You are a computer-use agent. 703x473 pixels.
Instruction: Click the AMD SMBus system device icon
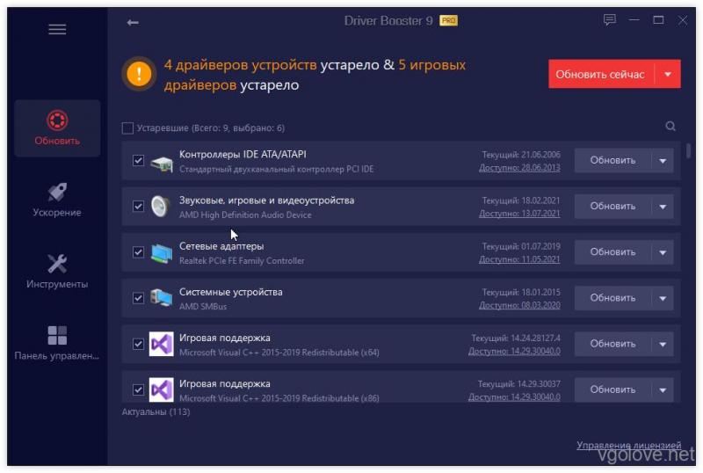[162, 298]
